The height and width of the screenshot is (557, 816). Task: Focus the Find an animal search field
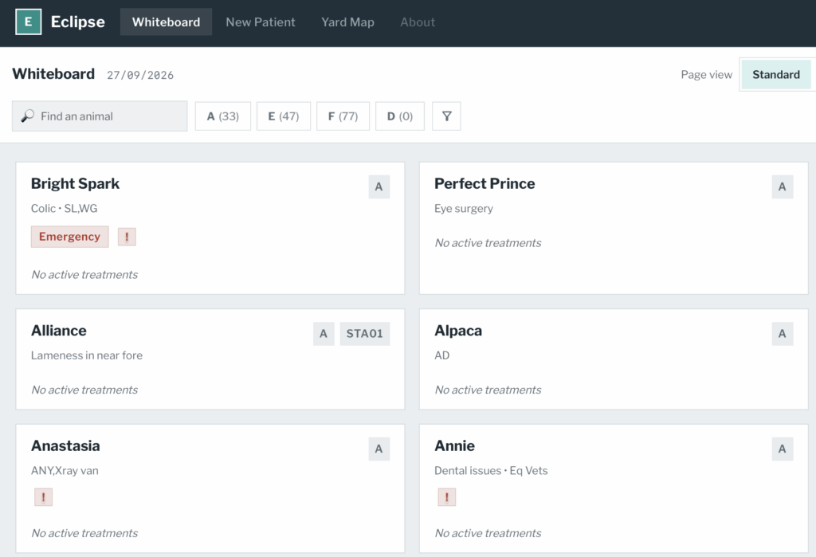click(100, 116)
